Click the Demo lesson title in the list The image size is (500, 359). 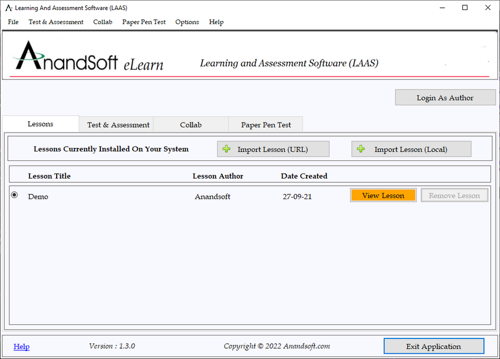[38, 196]
